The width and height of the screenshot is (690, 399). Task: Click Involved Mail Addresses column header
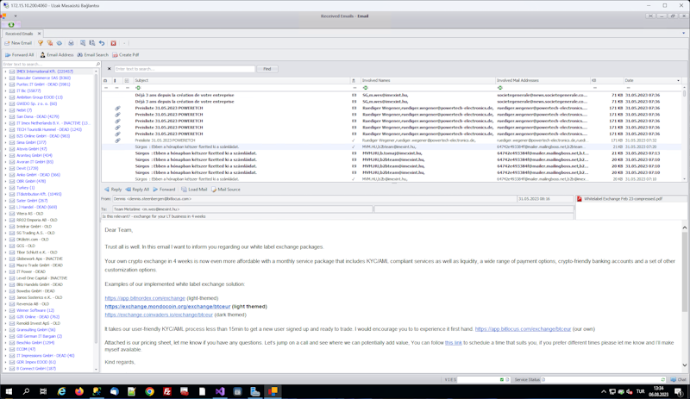(x=543, y=80)
